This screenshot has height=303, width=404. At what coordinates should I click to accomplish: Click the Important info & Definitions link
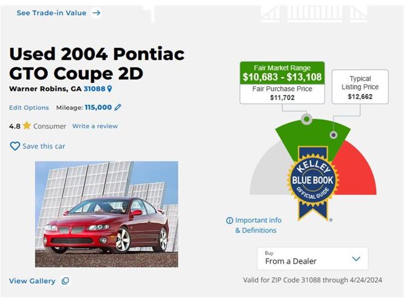click(257, 225)
